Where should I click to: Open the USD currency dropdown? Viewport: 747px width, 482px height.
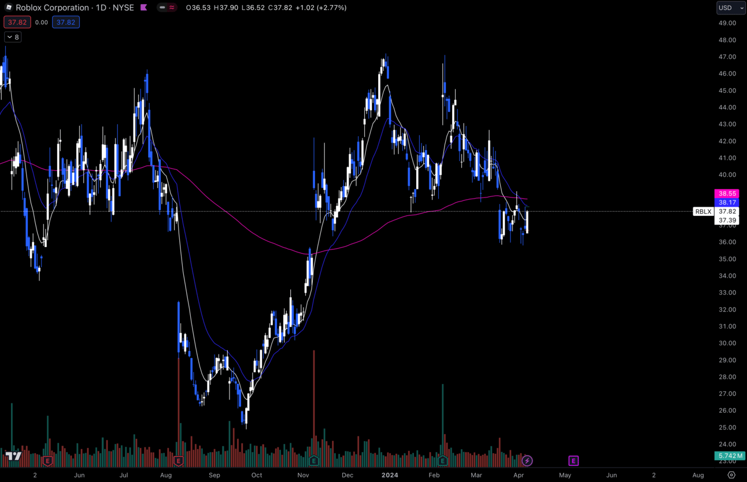tap(731, 8)
